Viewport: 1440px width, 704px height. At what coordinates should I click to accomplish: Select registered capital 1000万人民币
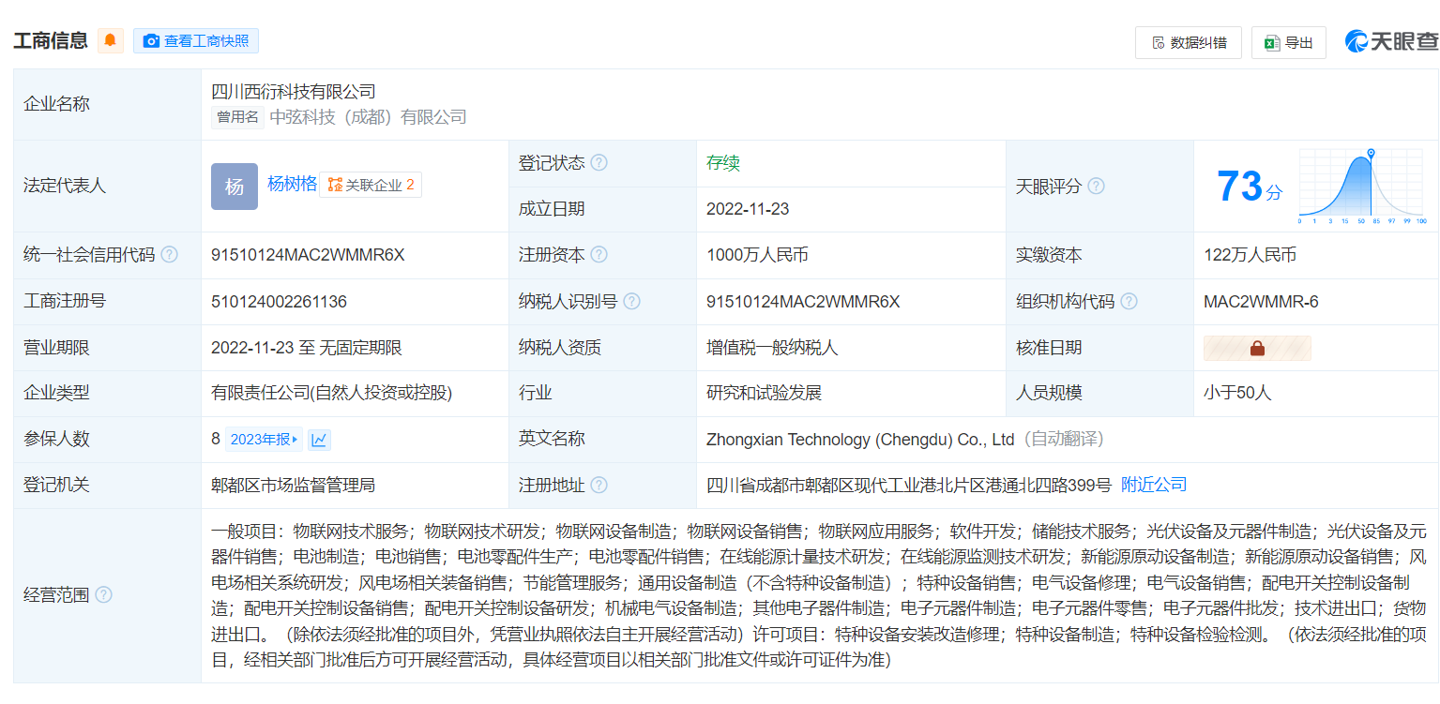757,255
